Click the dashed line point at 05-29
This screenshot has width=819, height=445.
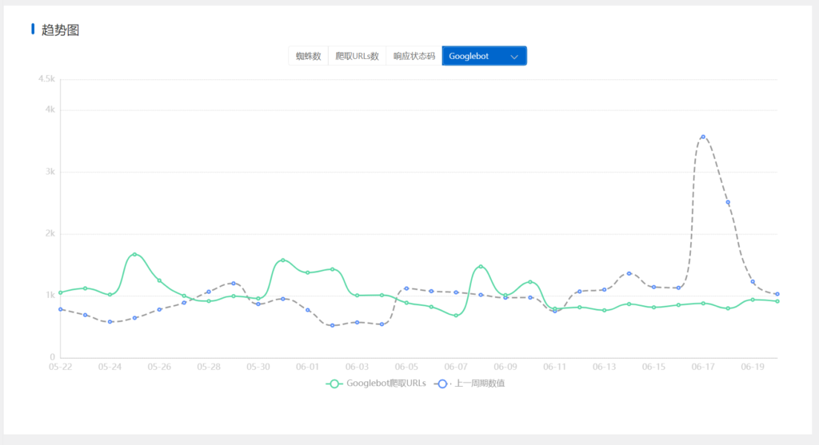[x=233, y=283]
